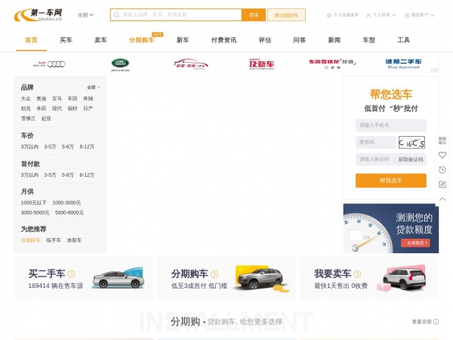Image resolution: width=453 pixels, height=340 pixels.
Task: Click 练手车 recommendation
Action: point(54,240)
